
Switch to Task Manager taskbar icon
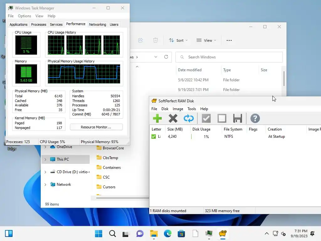[209, 233]
